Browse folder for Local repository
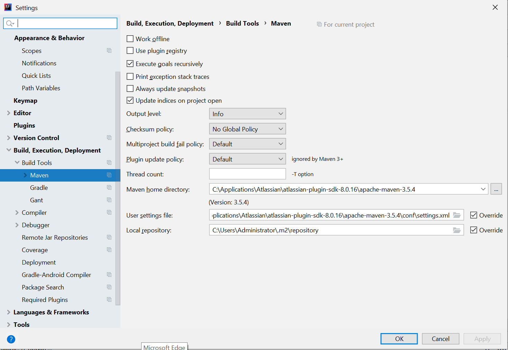 [x=457, y=230]
